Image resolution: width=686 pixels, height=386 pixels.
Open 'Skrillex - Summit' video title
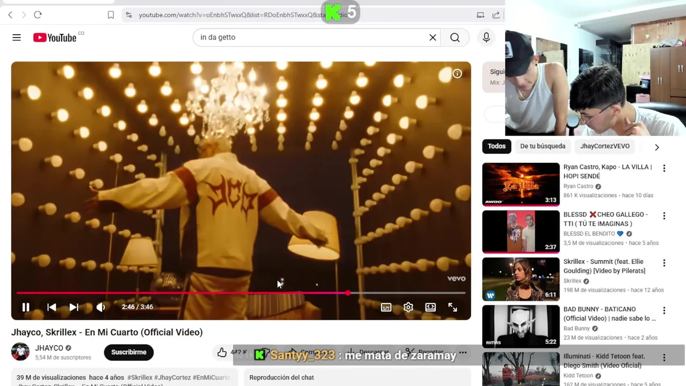click(x=604, y=266)
